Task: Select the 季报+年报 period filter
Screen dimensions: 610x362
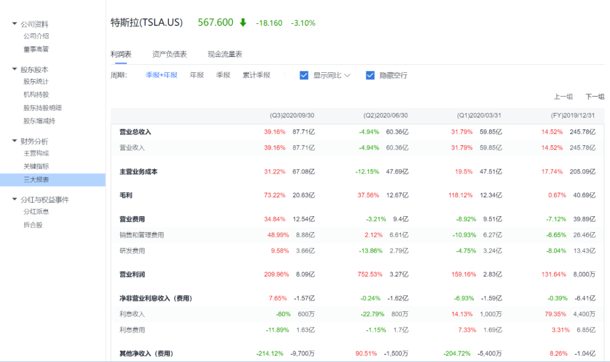Action: pos(162,75)
